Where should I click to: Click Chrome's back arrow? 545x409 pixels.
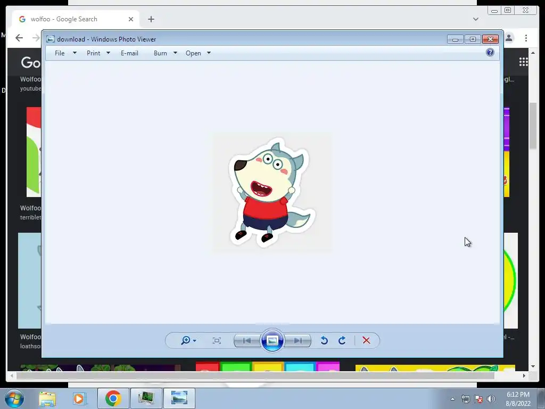(x=19, y=38)
